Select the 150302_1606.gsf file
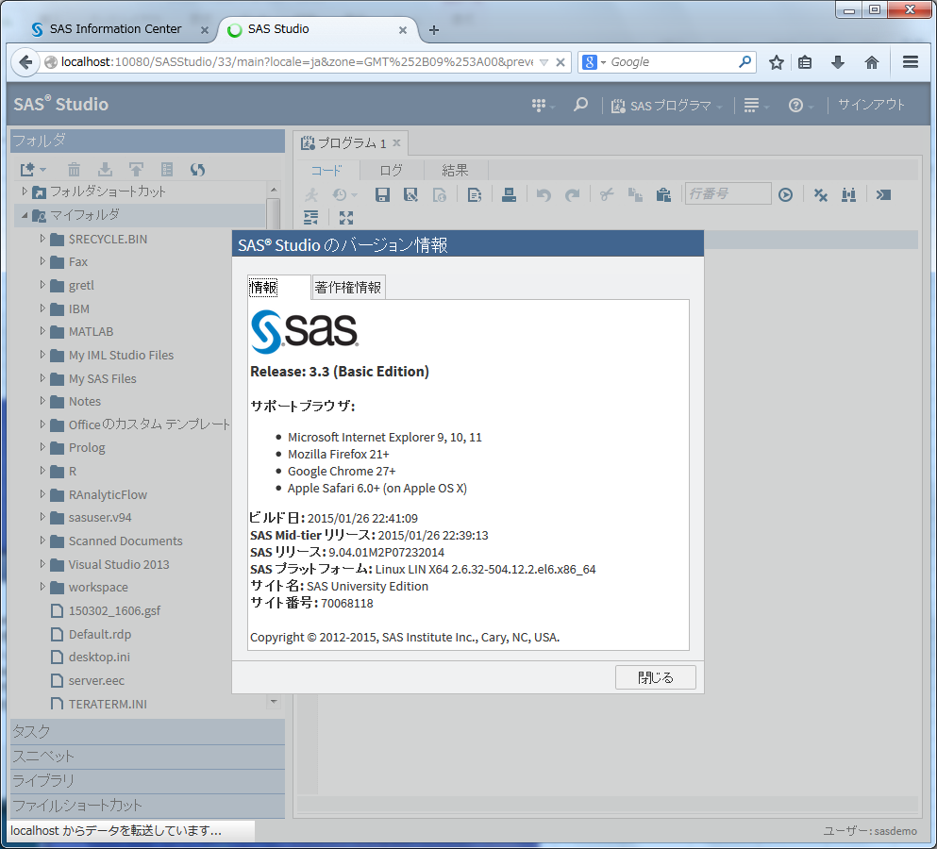This screenshot has width=937, height=849. tap(114, 610)
